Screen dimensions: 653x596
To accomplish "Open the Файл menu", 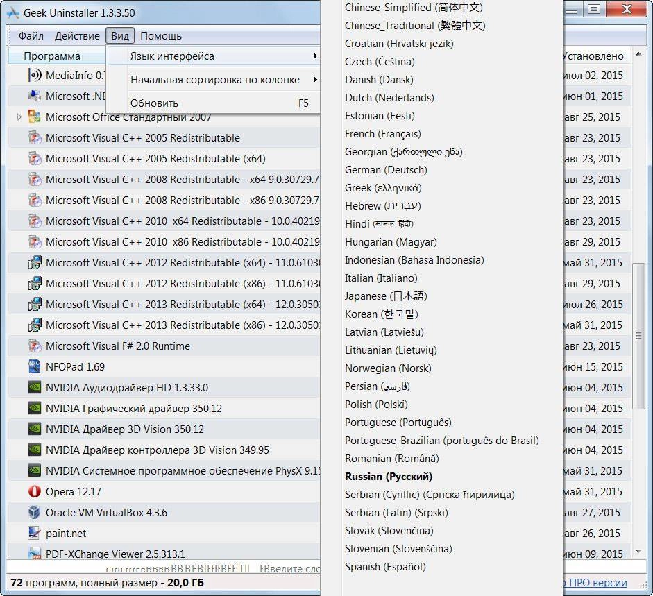I will (31, 36).
